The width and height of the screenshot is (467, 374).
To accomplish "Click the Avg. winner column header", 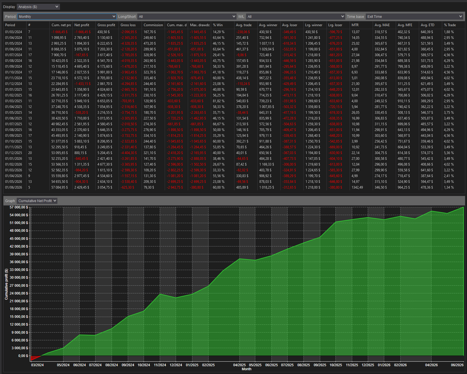I will pyautogui.click(x=269, y=25).
